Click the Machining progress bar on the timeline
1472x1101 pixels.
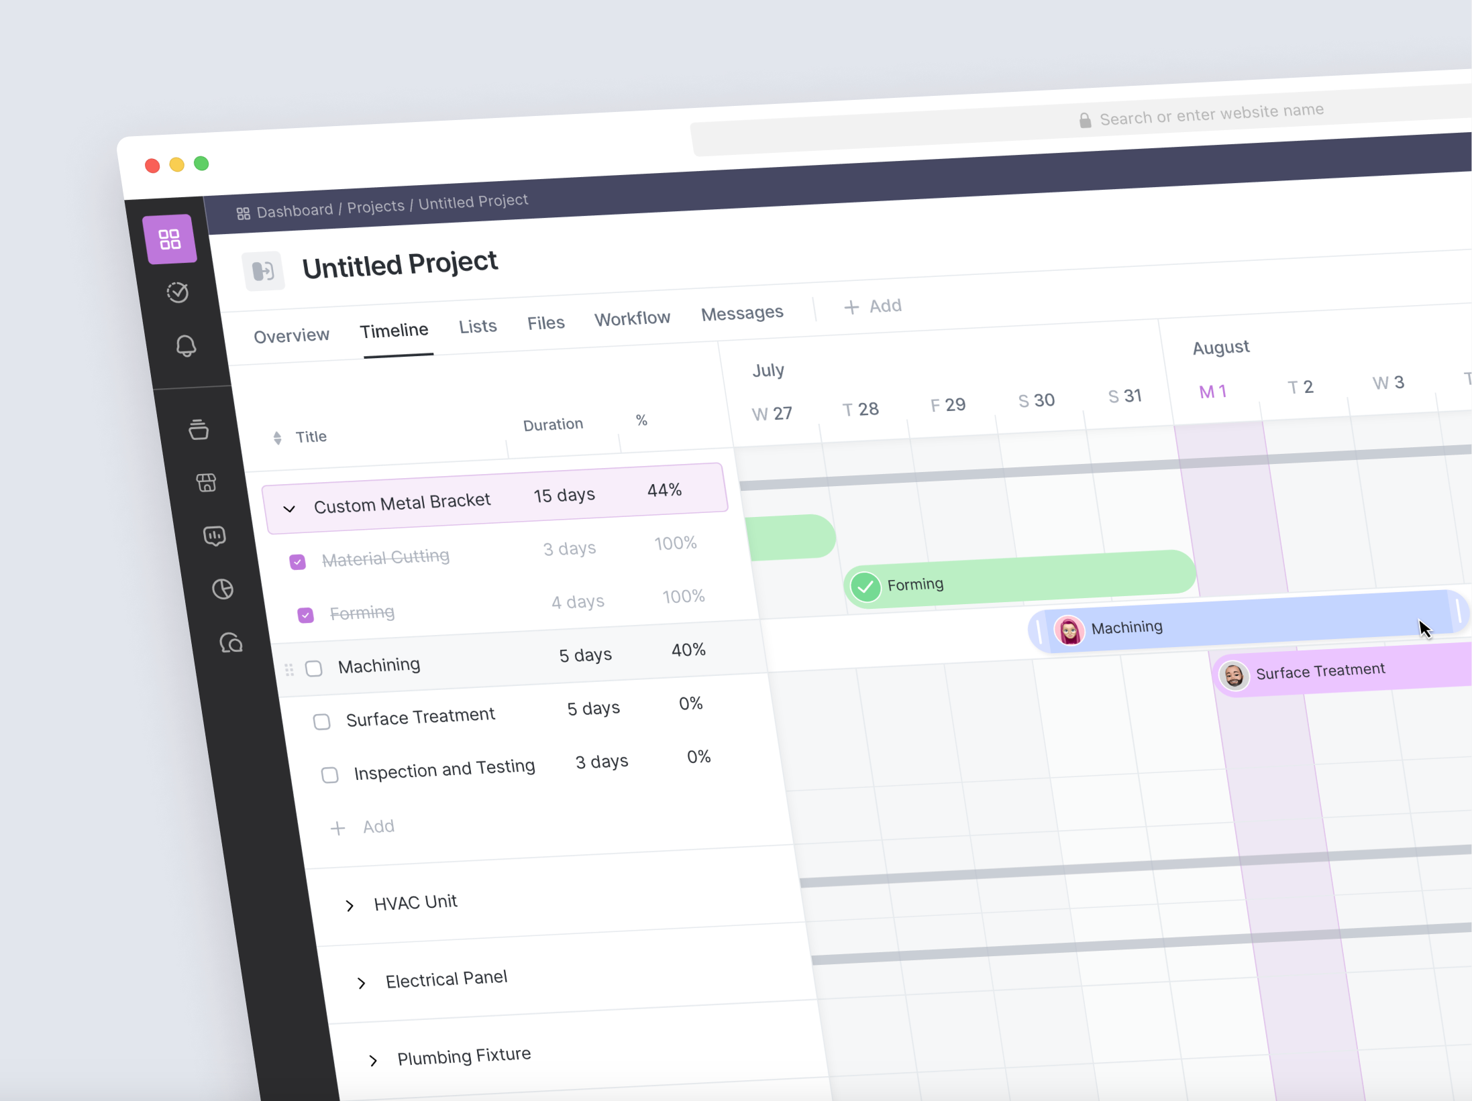tap(1241, 624)
